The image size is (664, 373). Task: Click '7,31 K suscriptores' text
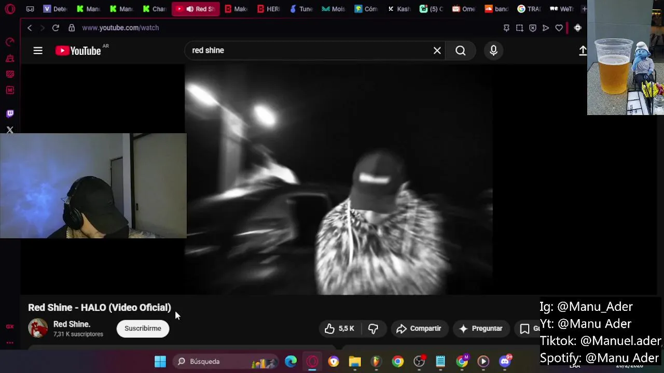click(78, 334)
